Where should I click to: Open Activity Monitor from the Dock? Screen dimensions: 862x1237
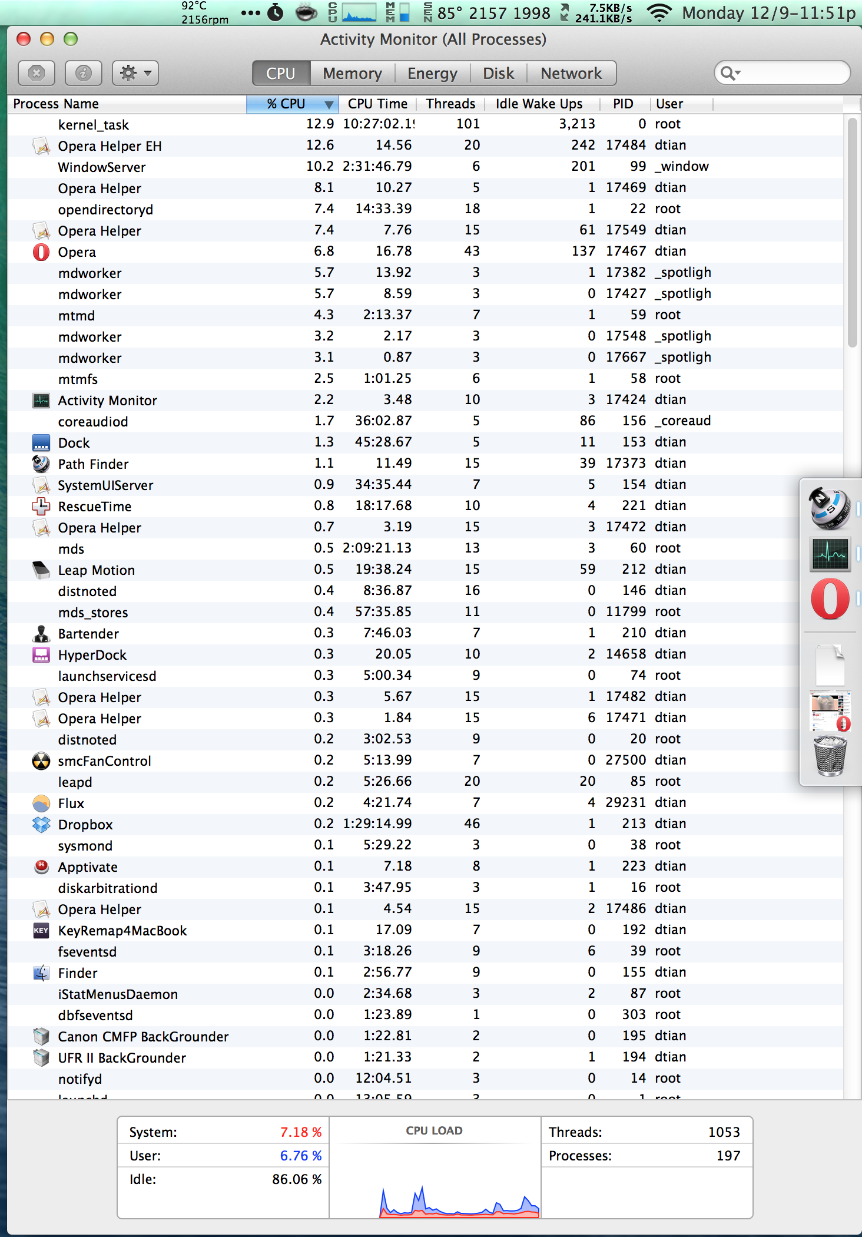(830, 554)
